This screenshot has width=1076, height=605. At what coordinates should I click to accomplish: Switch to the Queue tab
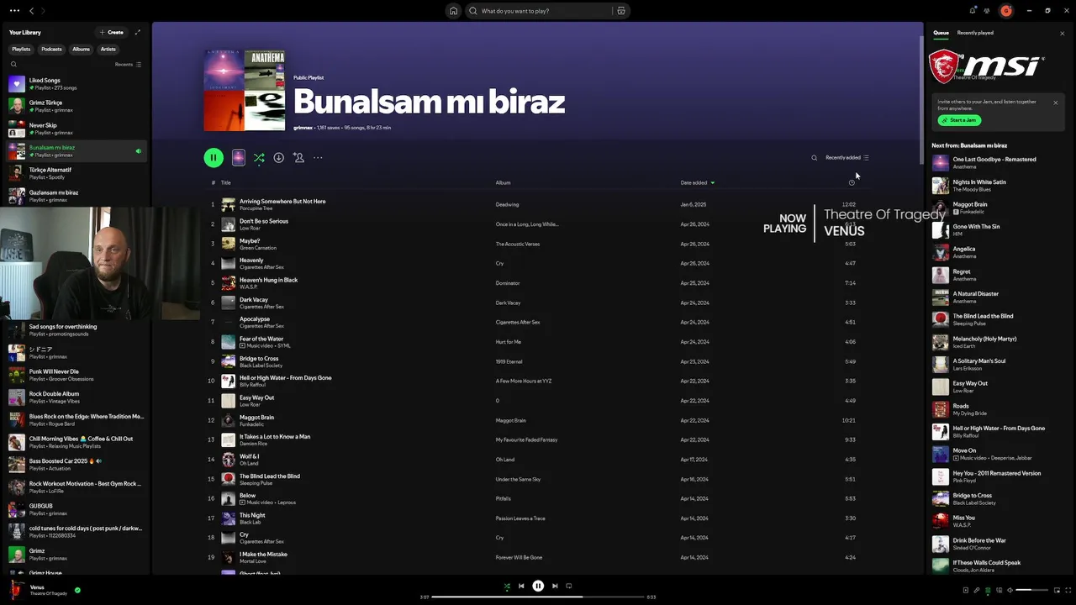click(x=941, y=33)
